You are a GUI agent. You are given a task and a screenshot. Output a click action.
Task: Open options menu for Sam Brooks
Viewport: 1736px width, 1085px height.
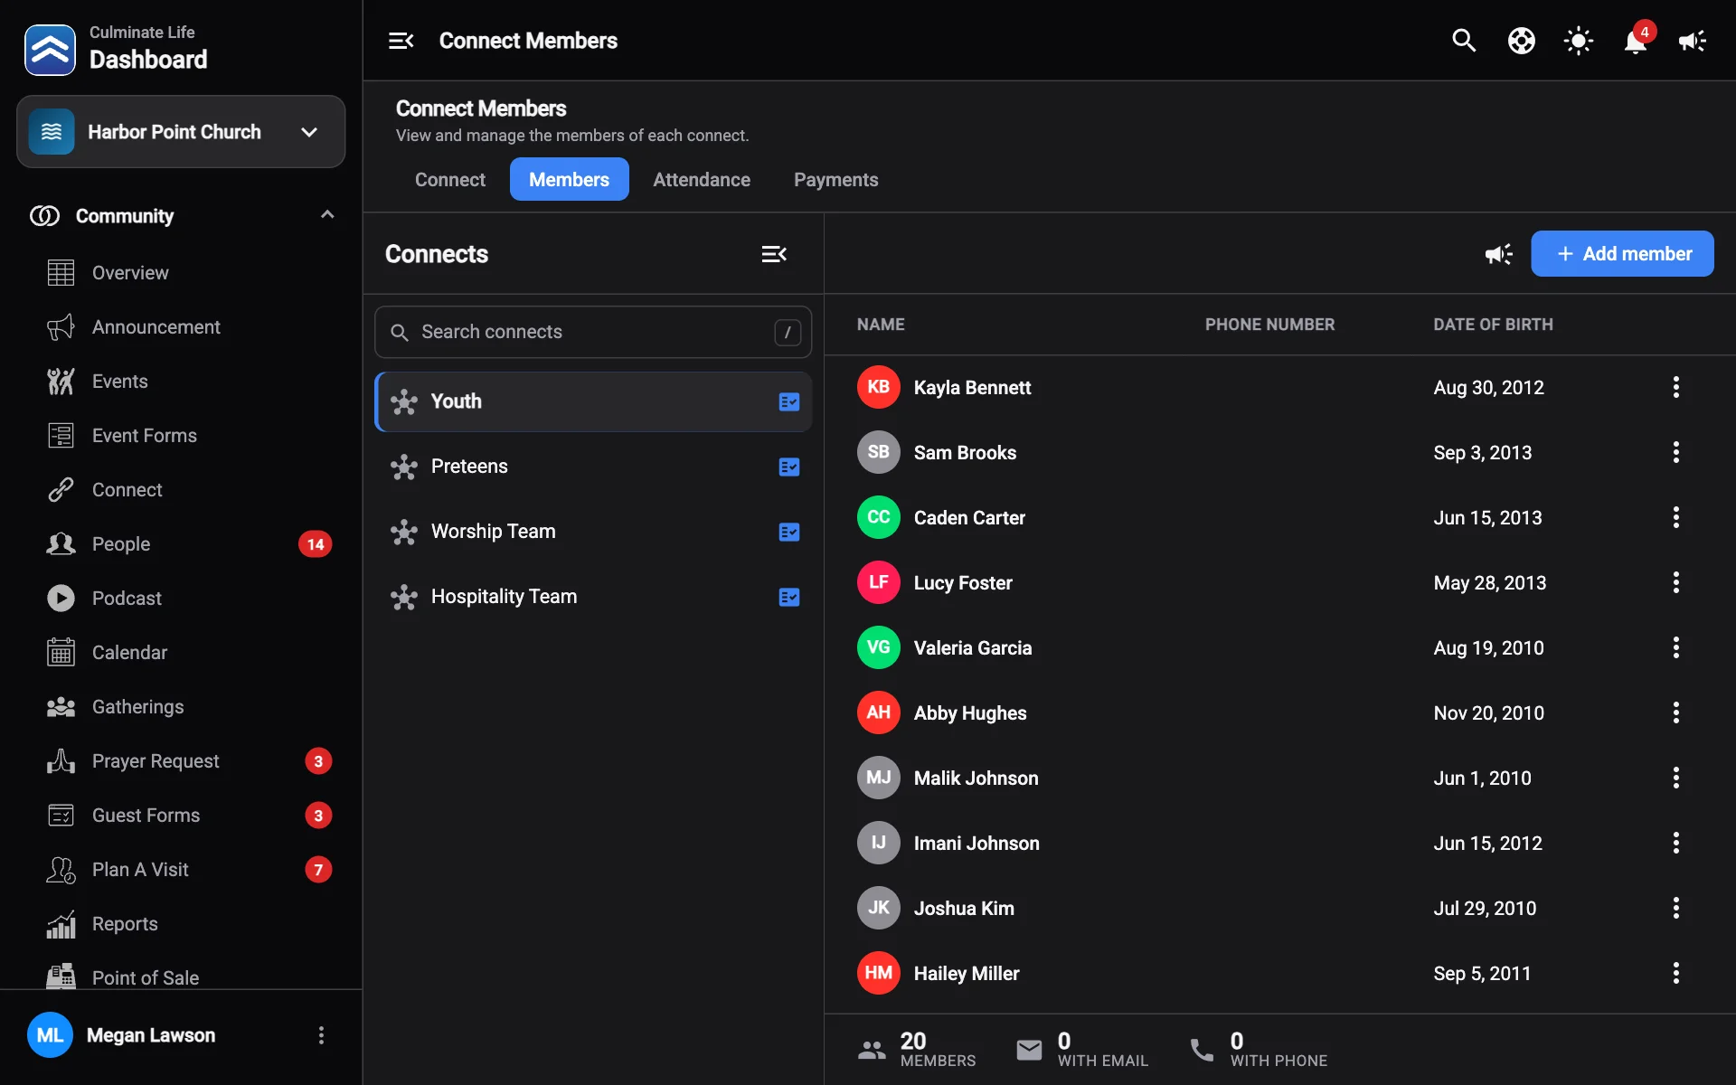tap(1676, 452)
